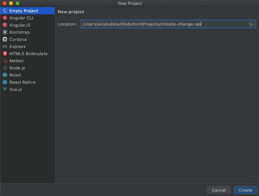Pick Node.js project type
The width and height of the screenshot is (259, 196).
coord(17,68)
